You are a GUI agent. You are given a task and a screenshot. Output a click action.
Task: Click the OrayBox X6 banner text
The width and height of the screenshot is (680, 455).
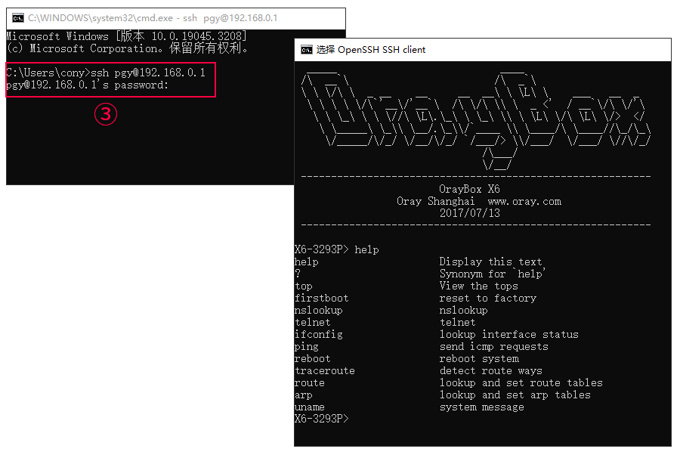click(x=469, y=189)
